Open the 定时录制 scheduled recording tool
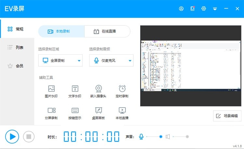This screenshot has width=244, height=149. [122, 91]
